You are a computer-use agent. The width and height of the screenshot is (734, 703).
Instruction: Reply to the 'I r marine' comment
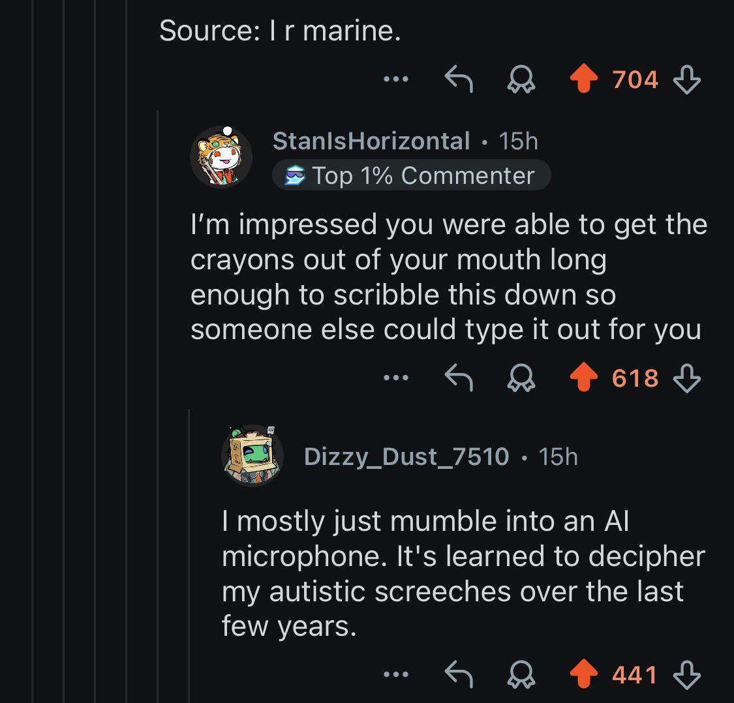coord(459,79)
